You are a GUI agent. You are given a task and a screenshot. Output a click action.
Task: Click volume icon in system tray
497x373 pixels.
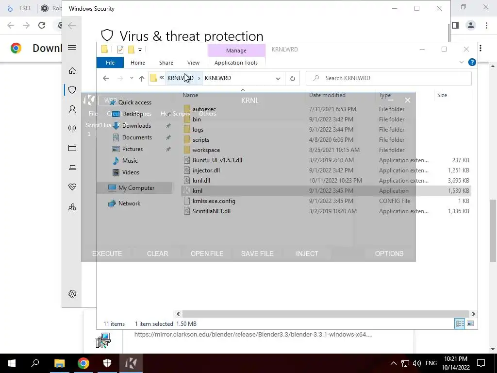(417, 363)
